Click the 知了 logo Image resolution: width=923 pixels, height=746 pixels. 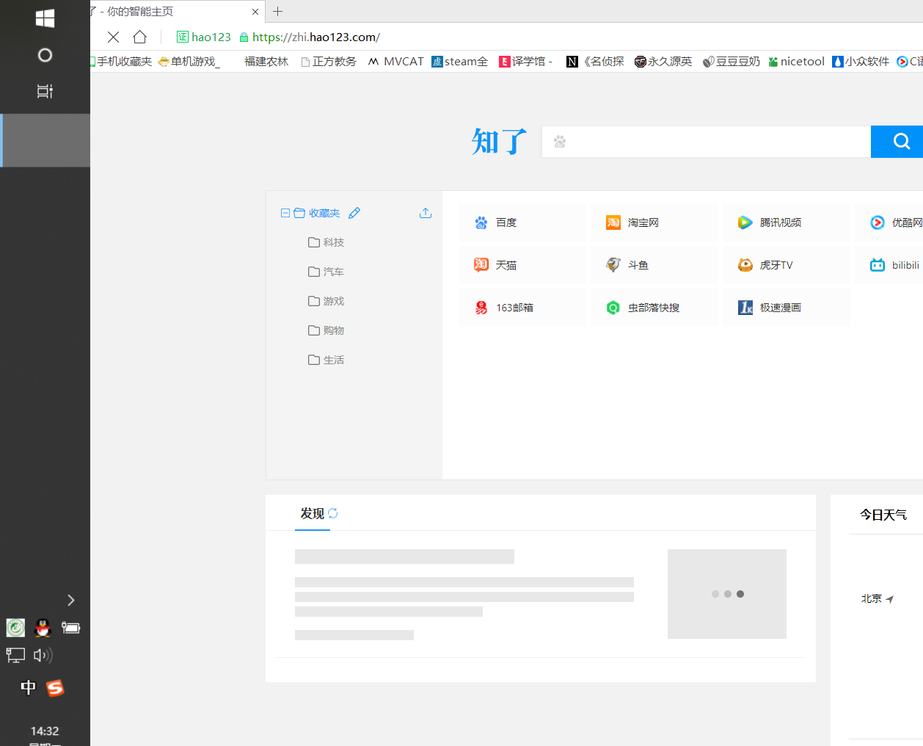pyautogui.click(x=500, y=141)
